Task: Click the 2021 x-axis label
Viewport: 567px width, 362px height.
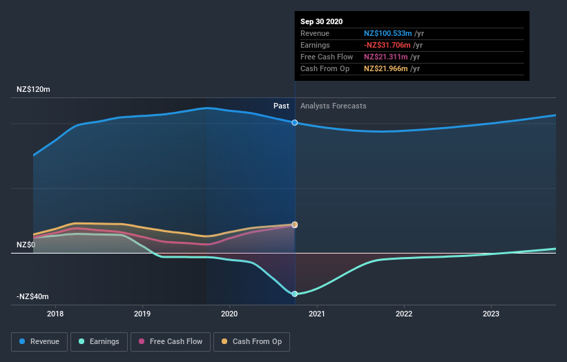Action: coord(317,314)
